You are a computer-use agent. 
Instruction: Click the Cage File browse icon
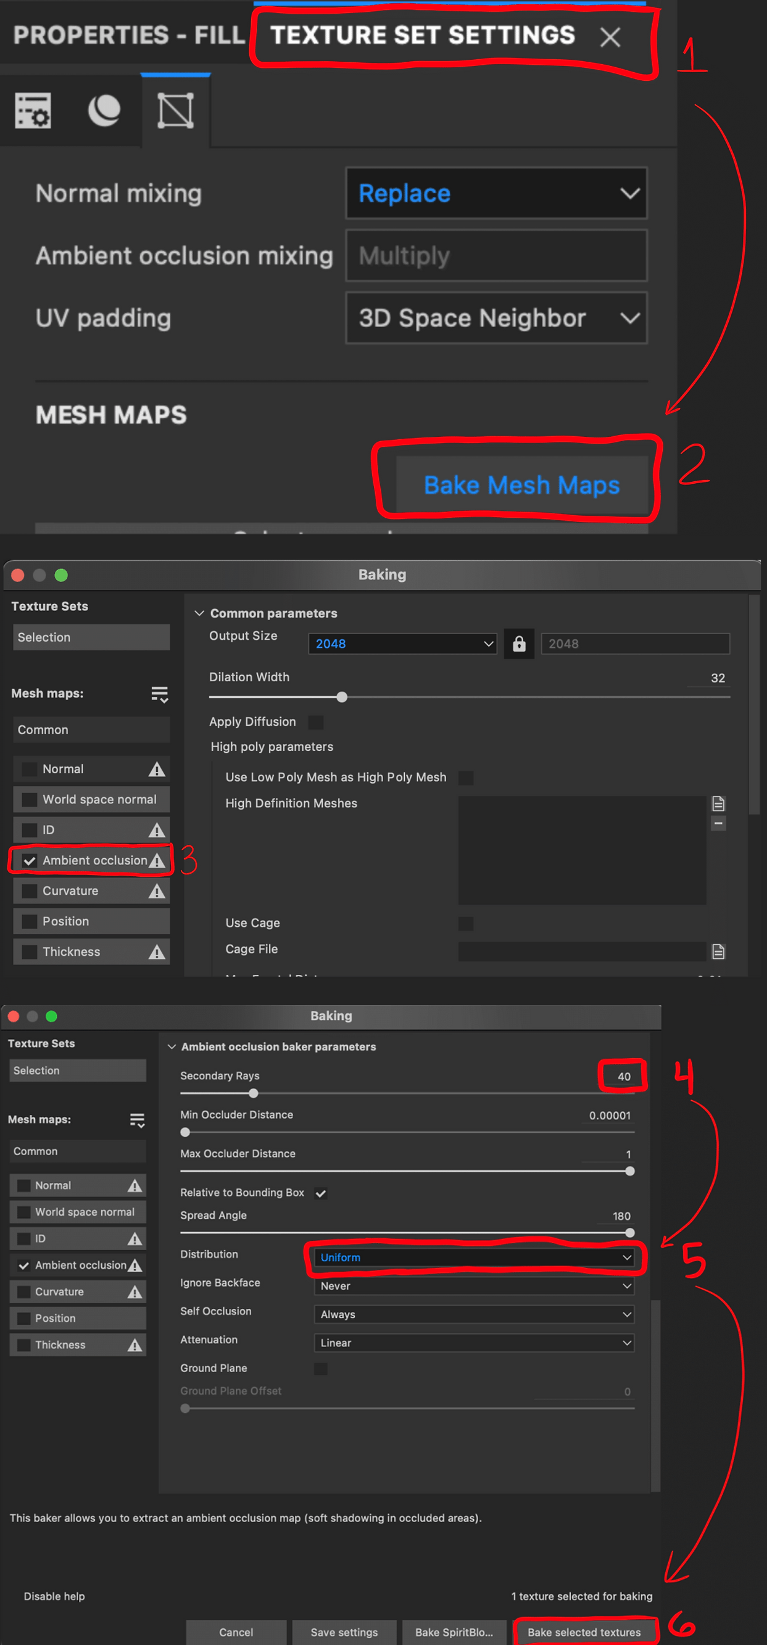718,951
